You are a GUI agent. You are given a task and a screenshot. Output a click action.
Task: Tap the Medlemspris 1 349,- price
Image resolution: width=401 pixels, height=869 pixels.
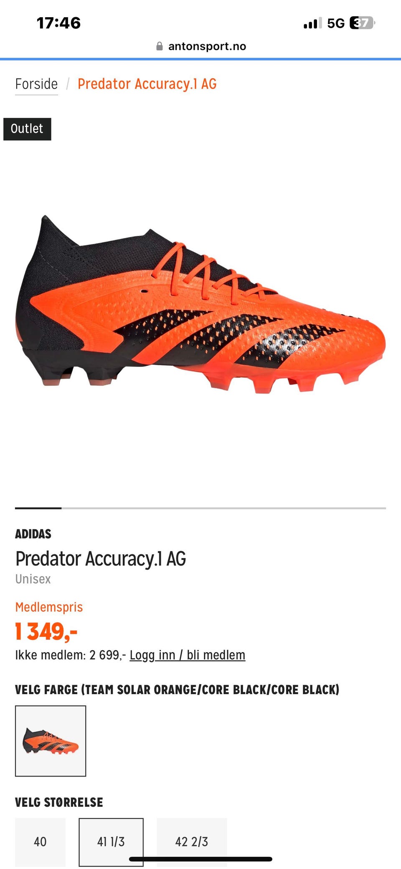(x=47, y=631)
